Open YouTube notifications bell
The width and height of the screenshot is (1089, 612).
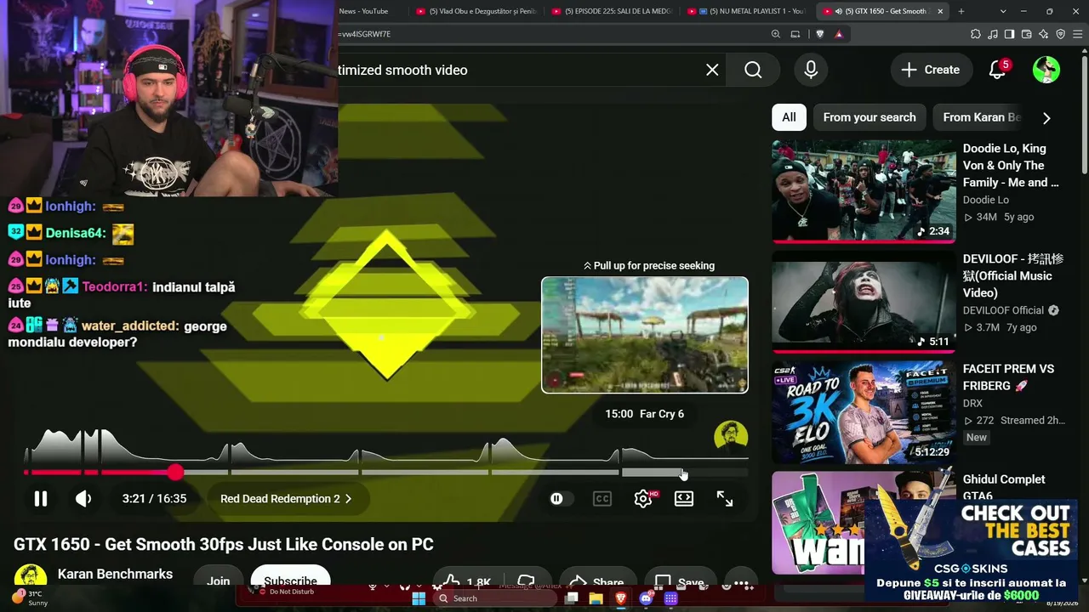point(998,70)
